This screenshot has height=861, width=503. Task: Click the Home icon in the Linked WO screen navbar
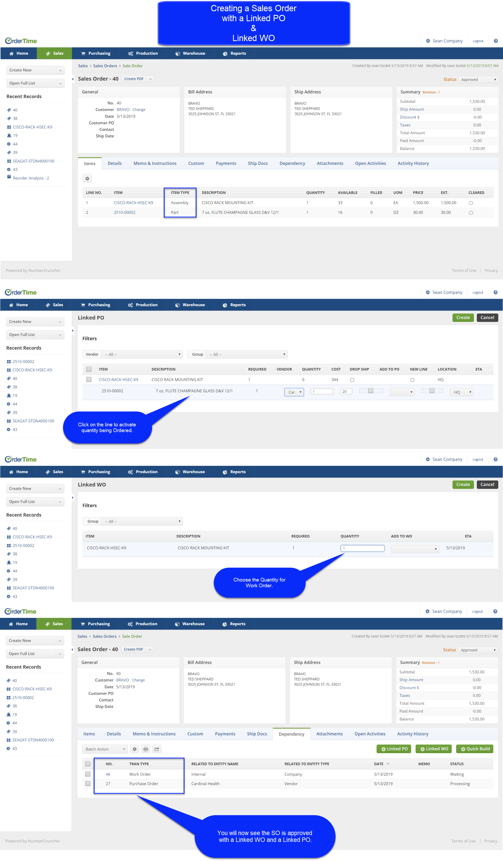(11, 472)
